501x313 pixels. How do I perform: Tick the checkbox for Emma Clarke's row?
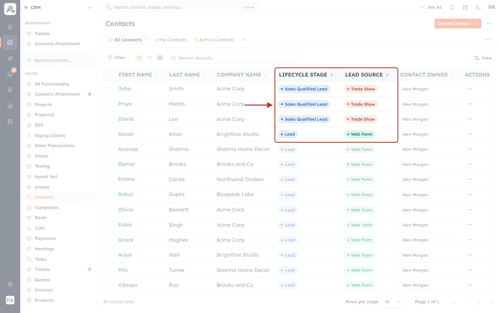109,179
